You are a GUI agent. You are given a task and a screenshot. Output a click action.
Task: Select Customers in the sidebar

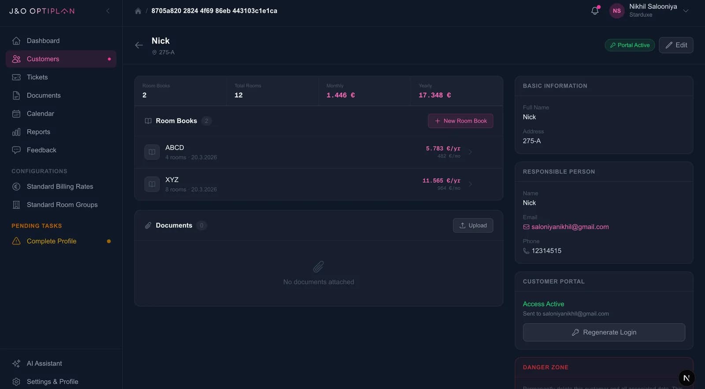coord(61,59)
